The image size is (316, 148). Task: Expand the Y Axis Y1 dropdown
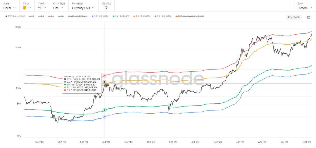[x=42, y=8]
